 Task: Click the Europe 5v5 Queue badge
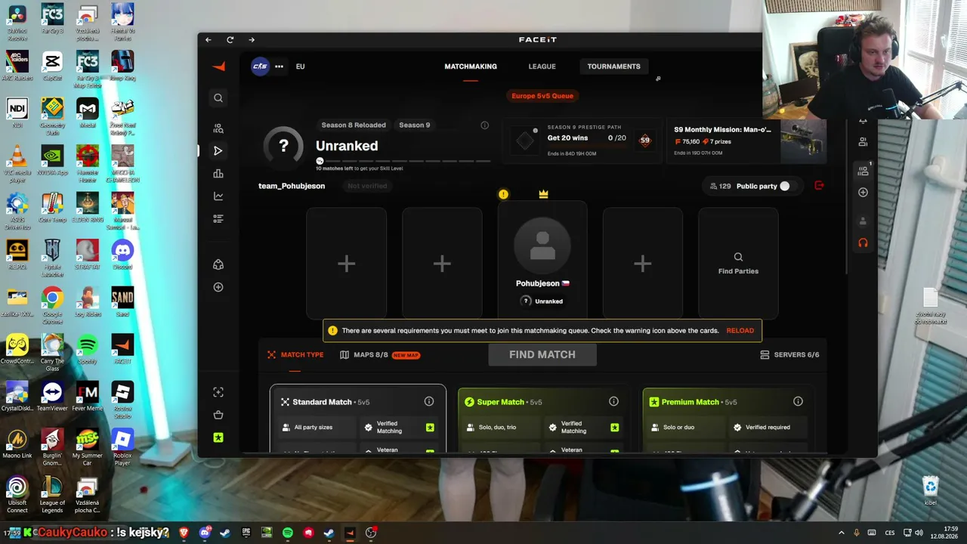coord(542,96)
